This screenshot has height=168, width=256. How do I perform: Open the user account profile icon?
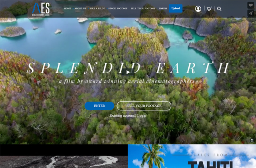click(x=198, y=9)
